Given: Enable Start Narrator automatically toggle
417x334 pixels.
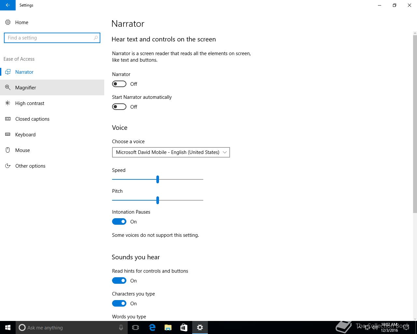Looking at the screenshot, I should pos(119,107).
